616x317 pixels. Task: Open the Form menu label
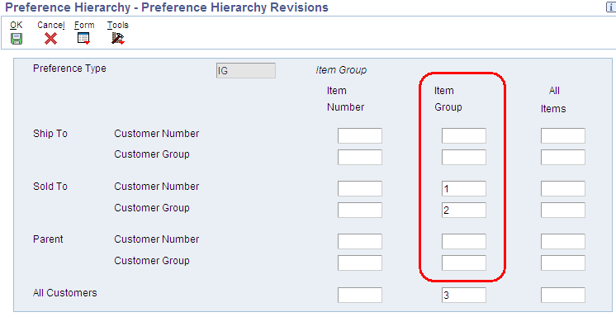[84, 25]
